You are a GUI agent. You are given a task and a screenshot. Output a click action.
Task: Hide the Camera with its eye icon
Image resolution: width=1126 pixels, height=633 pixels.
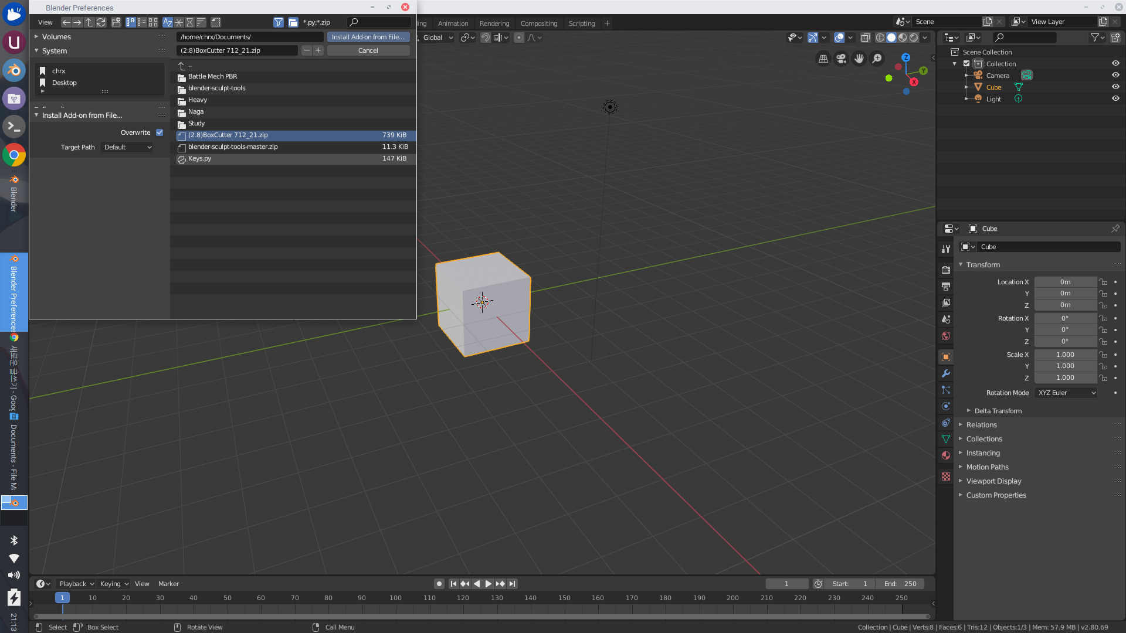pos(1115,76)
